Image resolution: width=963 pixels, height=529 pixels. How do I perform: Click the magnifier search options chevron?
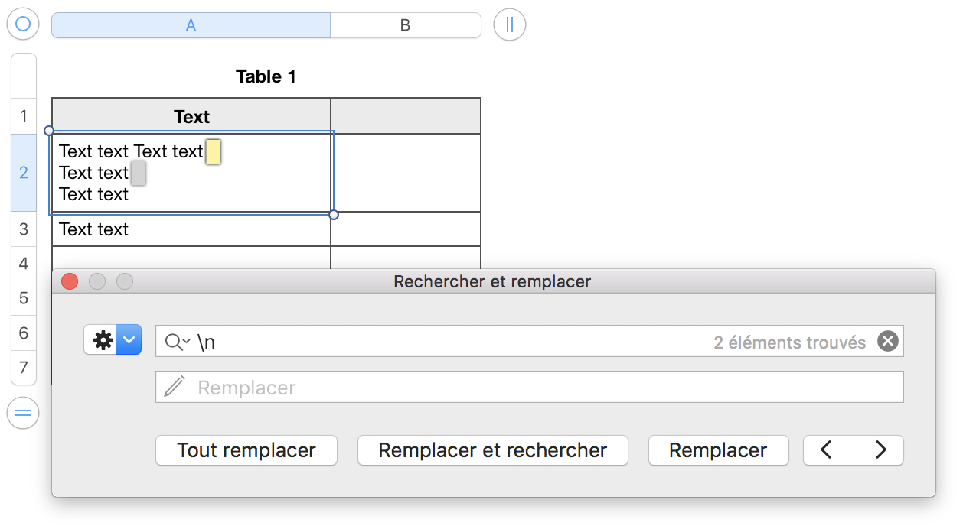point(178,342)
